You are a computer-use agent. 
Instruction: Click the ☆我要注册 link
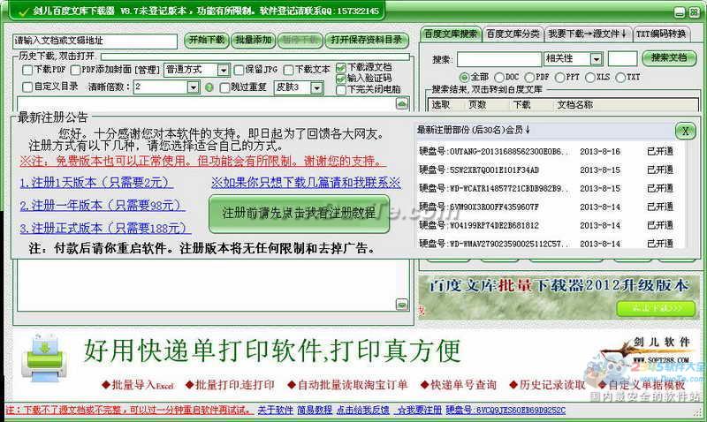[x=419, y=411]
